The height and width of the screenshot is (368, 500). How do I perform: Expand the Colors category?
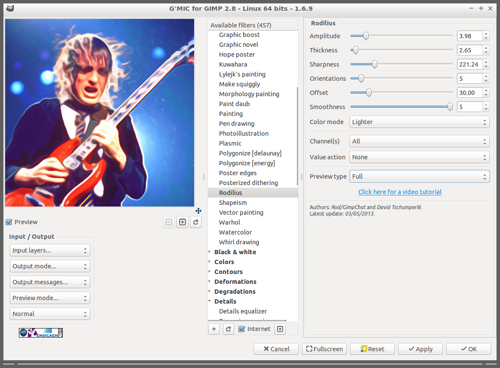(x=210, y=262)
